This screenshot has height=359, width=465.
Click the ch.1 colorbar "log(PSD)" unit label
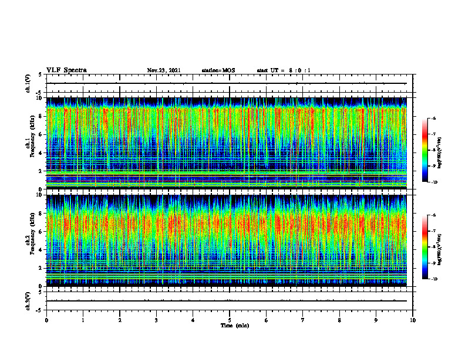click(440, 153)
